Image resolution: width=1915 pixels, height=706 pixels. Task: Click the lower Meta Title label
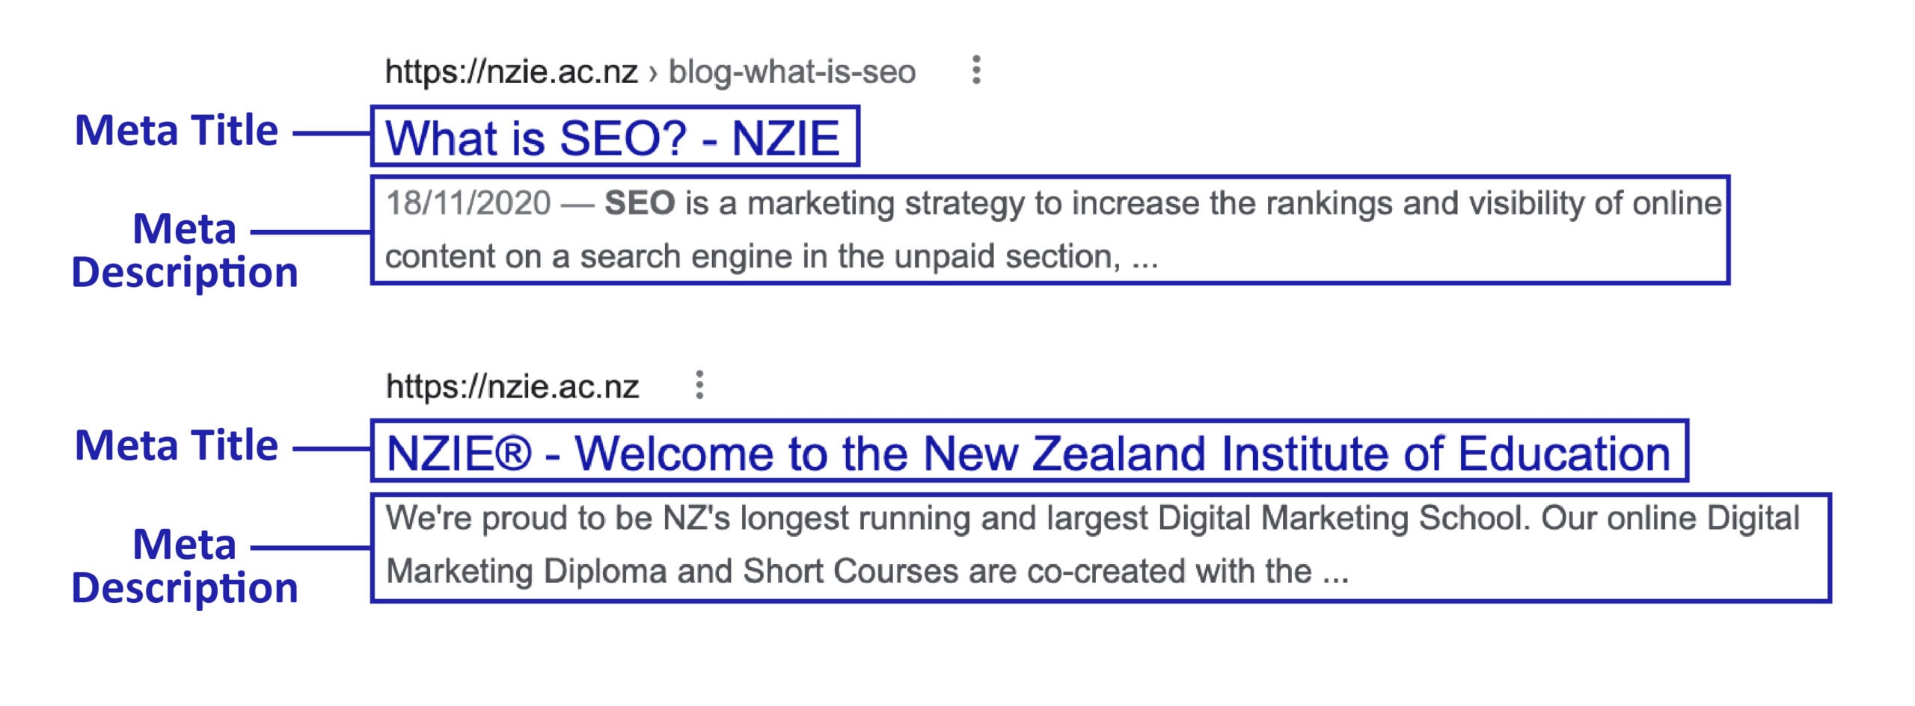pos(177,445)
